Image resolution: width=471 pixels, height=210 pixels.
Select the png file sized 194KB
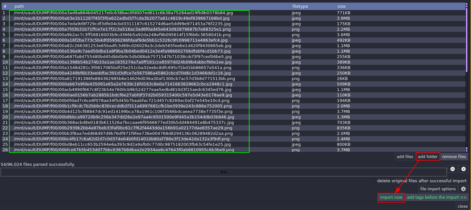pyautogui.click(x=233, y=101)
